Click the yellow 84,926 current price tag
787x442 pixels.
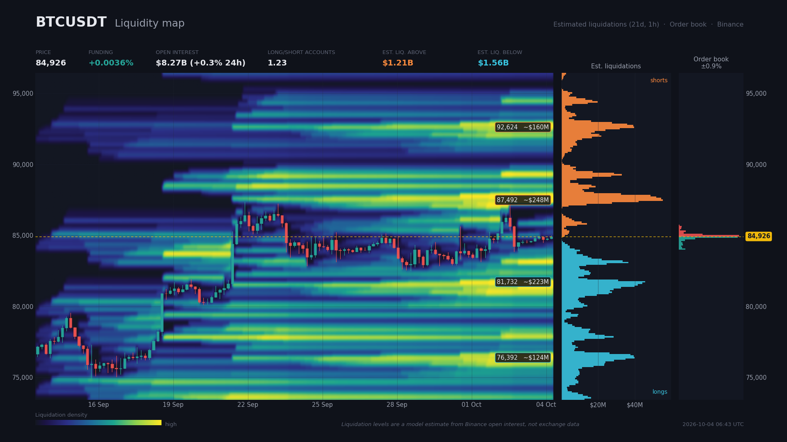coord(758,236)
